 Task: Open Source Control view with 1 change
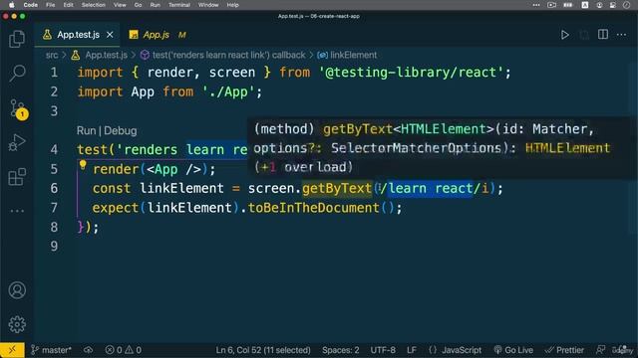point(18,108)
